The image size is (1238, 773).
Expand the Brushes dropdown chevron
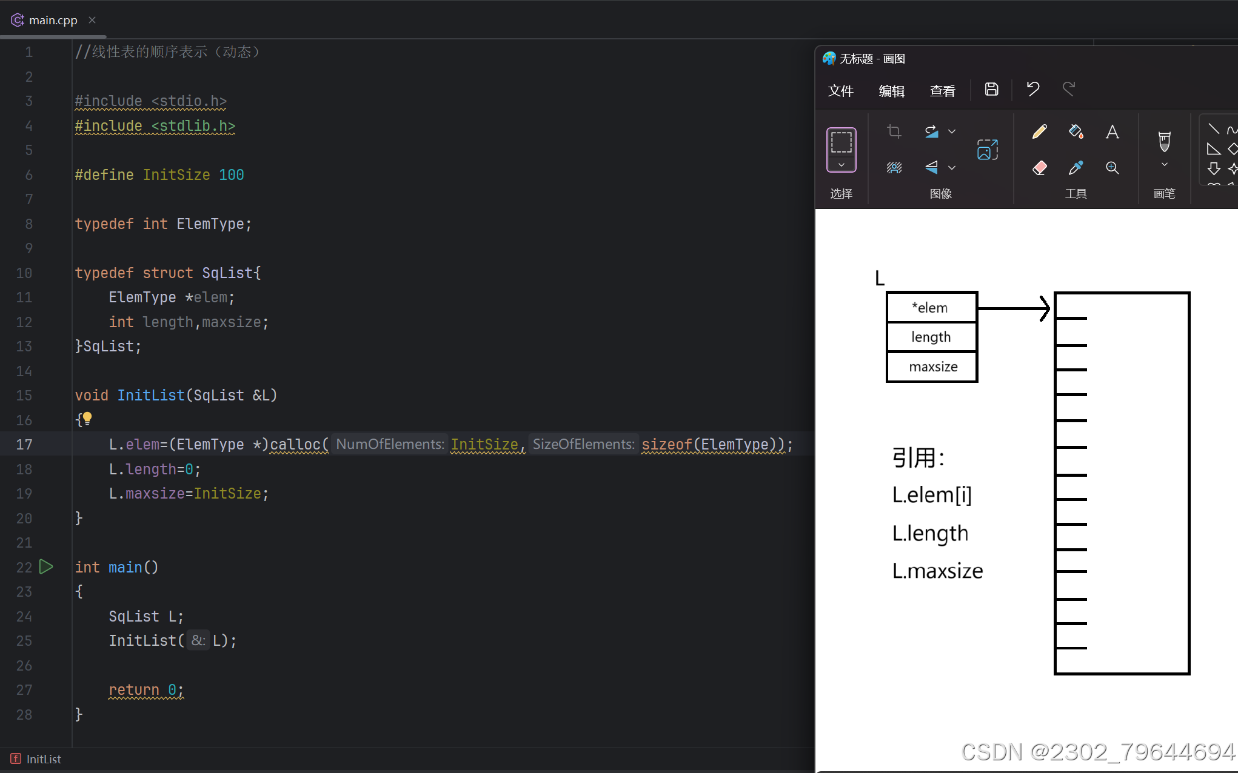click(x=1164, y=165)
